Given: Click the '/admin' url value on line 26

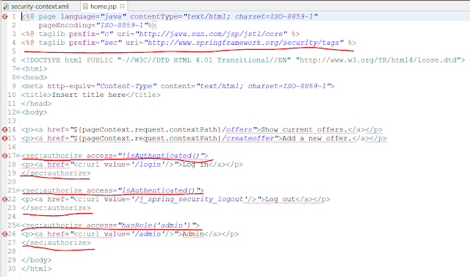Looking at the screenshot, I should click(148, 234).
